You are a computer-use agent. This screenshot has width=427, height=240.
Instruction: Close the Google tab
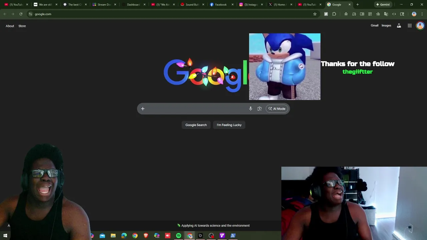tap(350, 5)
